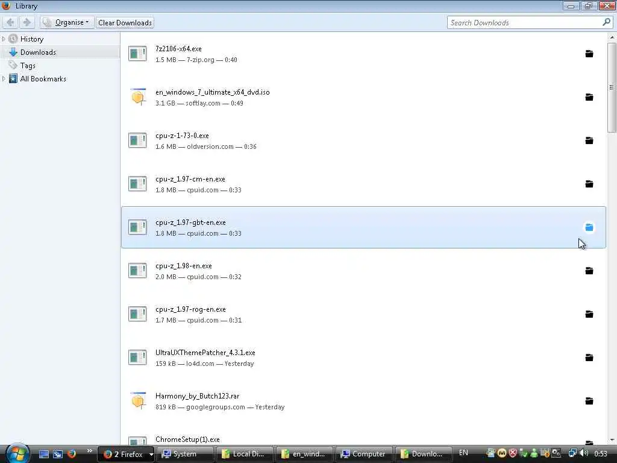Select the UltraUXThemePatcher_4.3.1.exe file name
Screen dimensions: 617x463
pos(205,352)
